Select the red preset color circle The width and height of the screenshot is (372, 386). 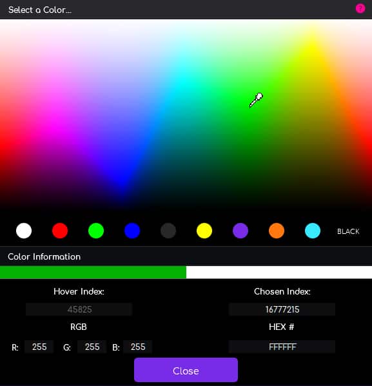(x=60, y=231)
